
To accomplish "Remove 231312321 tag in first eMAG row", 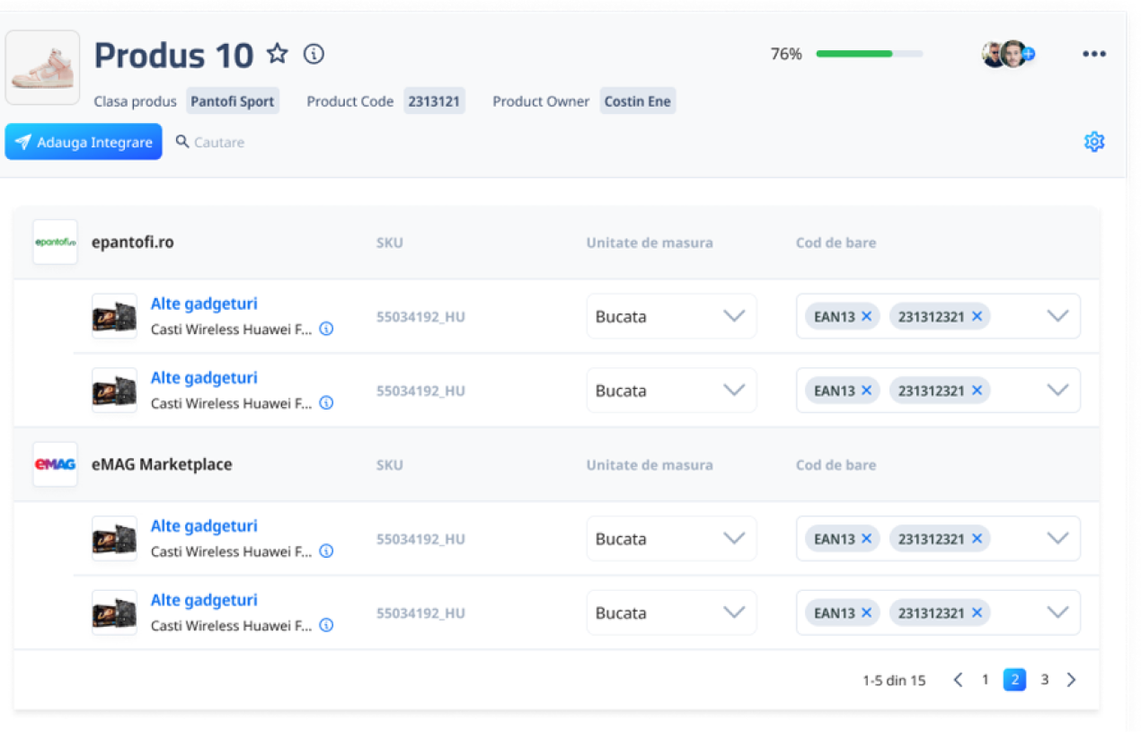I will [977, 539].
